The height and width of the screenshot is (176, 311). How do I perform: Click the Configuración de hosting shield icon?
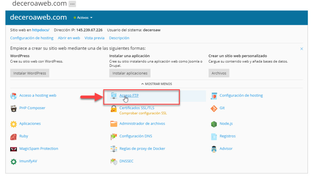click(x=214, y=96)
